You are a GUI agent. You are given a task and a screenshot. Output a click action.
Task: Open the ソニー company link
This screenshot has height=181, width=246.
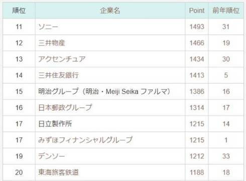[48, 27]
